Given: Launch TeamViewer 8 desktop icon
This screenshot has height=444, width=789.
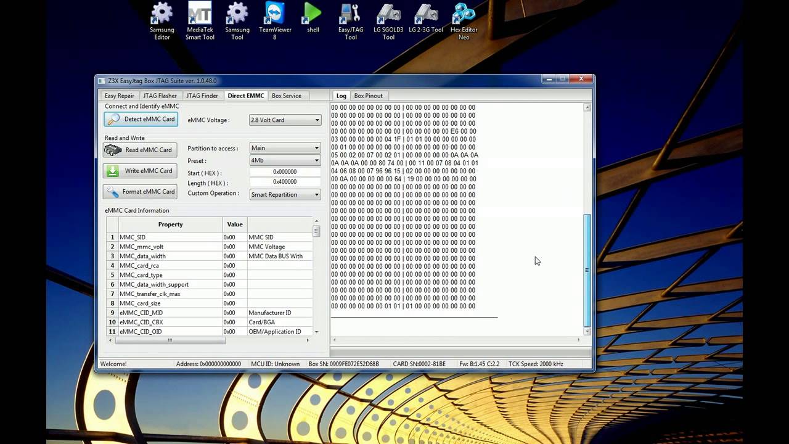Looking at the screenshot, I should coord(275,21).
